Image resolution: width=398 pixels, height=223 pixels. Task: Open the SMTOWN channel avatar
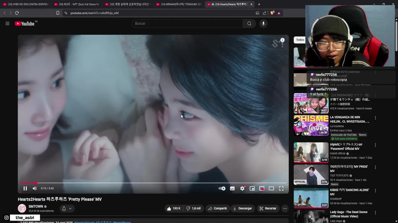[x=22, y=208]
